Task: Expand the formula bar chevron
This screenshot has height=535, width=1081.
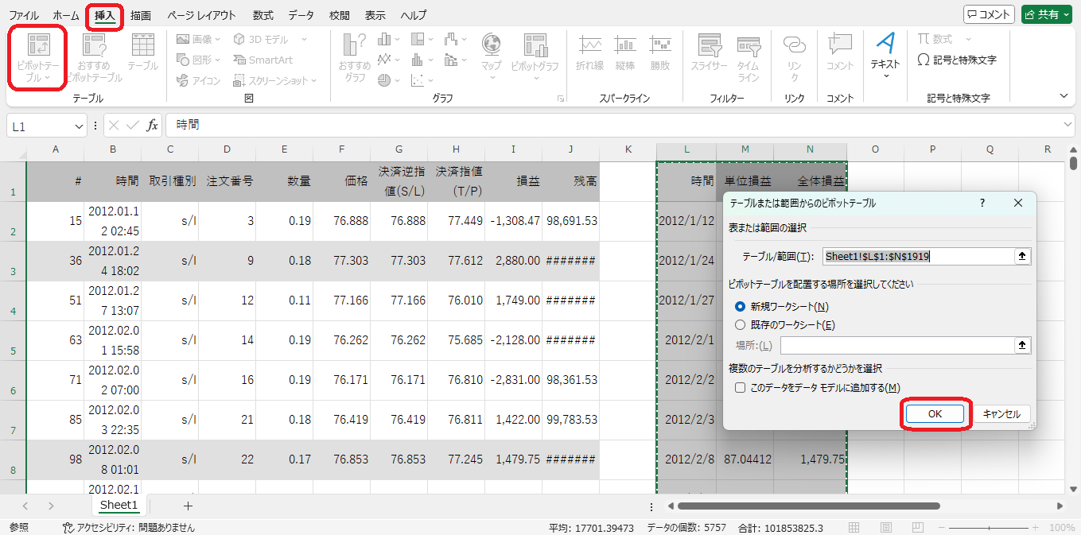Action: [x=1067, y=125]
